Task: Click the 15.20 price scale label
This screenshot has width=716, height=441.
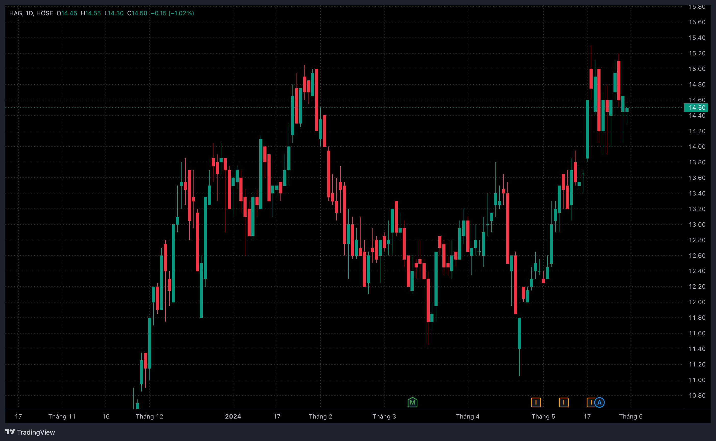Action: click(697, 53)
